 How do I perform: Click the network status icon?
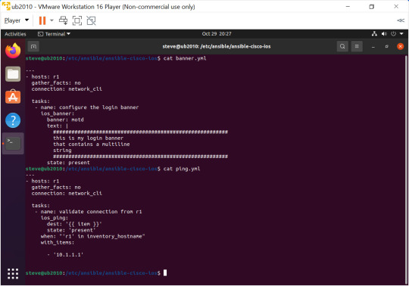[374, 33]
